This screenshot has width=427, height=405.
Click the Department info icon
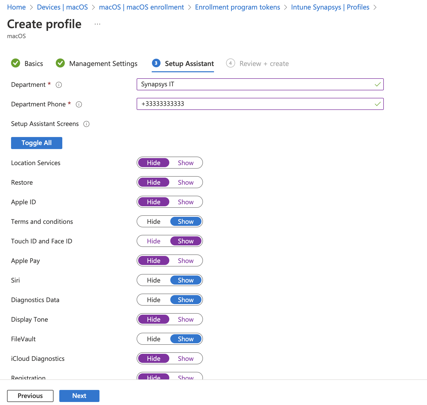pyautogui.click(x=59, y=85)
